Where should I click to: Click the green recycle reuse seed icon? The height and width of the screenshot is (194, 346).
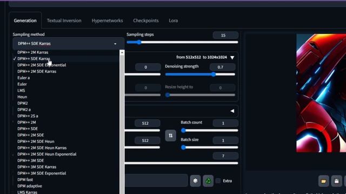click(x=208, y=181)
